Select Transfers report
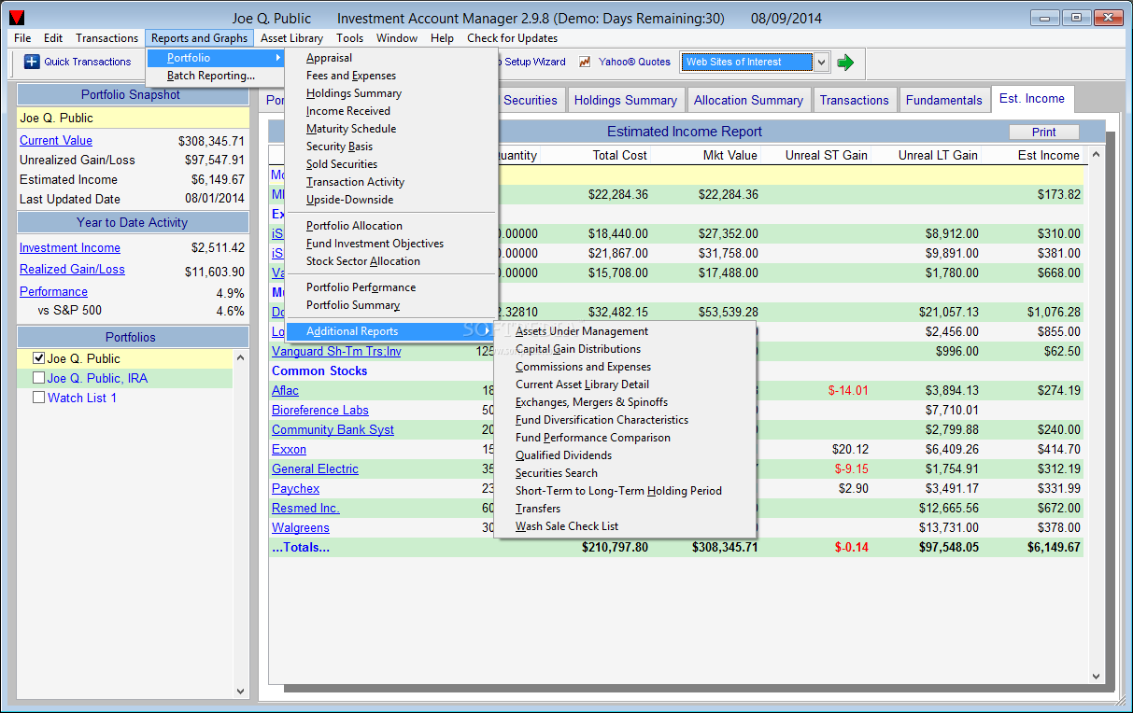The width and height of the screenshot is (1133, 713). coord(538,509)
